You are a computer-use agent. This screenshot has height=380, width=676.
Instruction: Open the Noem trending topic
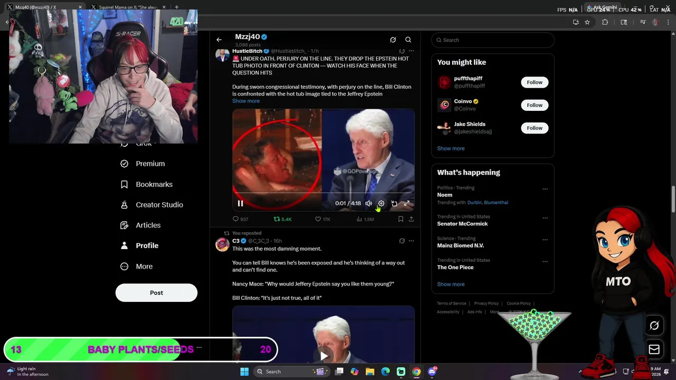point(445,195)
